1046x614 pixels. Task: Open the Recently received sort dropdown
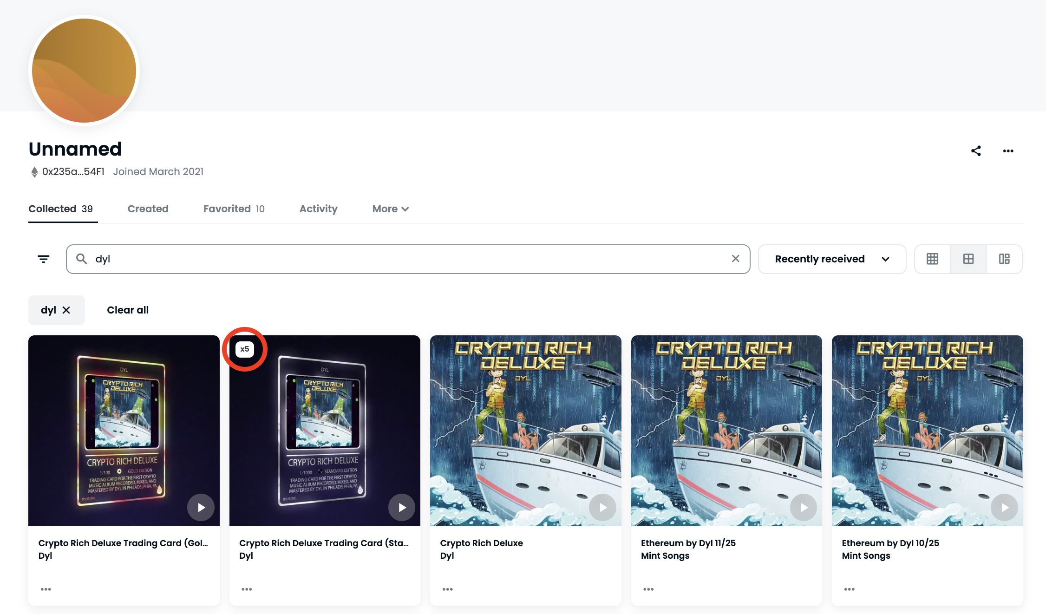click(x=832, y=259)
